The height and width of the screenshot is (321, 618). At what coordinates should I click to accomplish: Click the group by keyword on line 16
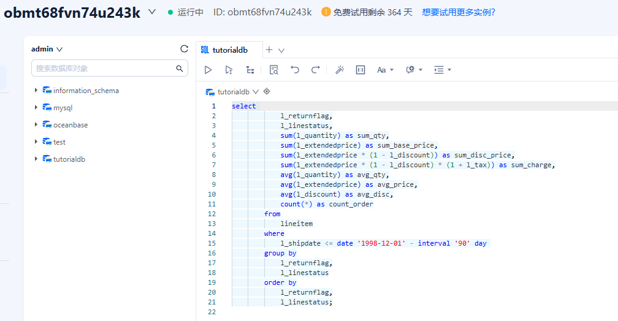coord(280,253)
